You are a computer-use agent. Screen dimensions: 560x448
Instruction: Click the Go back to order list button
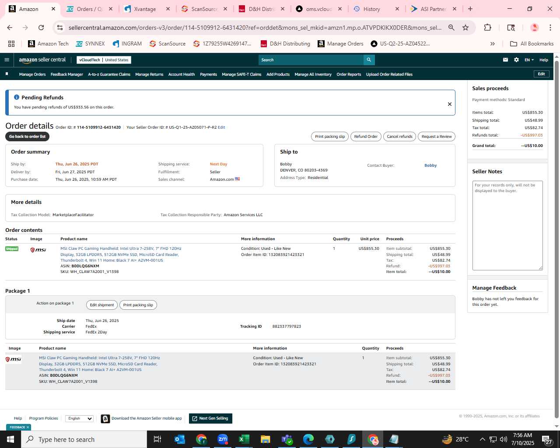point(27,136)
